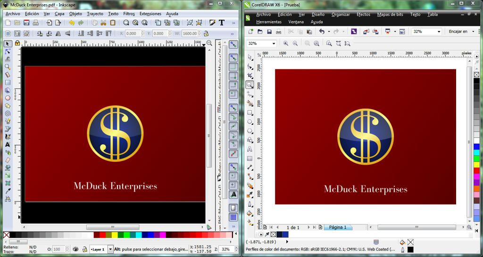Select the Table tool in CorelDRAW toolbox

tap(250, 159)
